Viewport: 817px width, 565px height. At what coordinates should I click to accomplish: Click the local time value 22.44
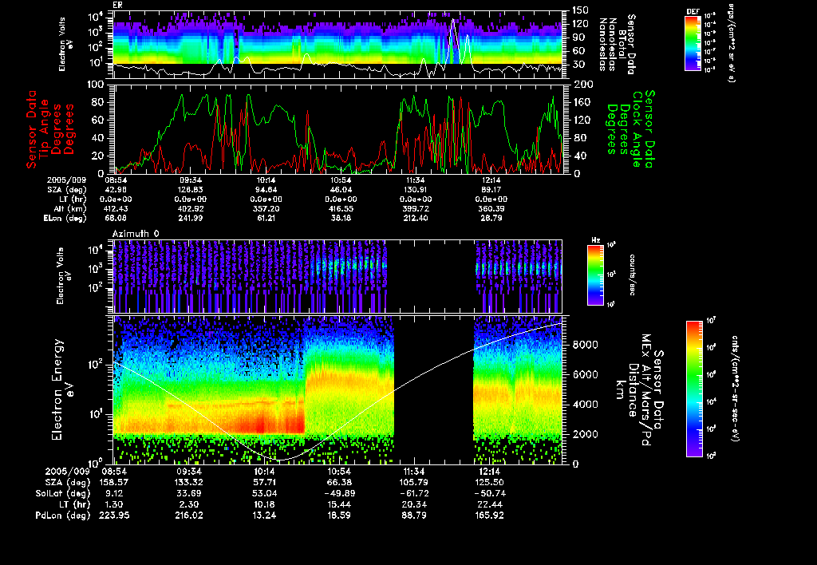(x=489, y=504)
